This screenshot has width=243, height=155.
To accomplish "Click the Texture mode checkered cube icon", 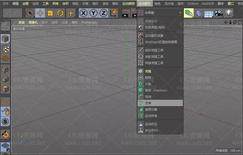I will (x=5, y=49).
